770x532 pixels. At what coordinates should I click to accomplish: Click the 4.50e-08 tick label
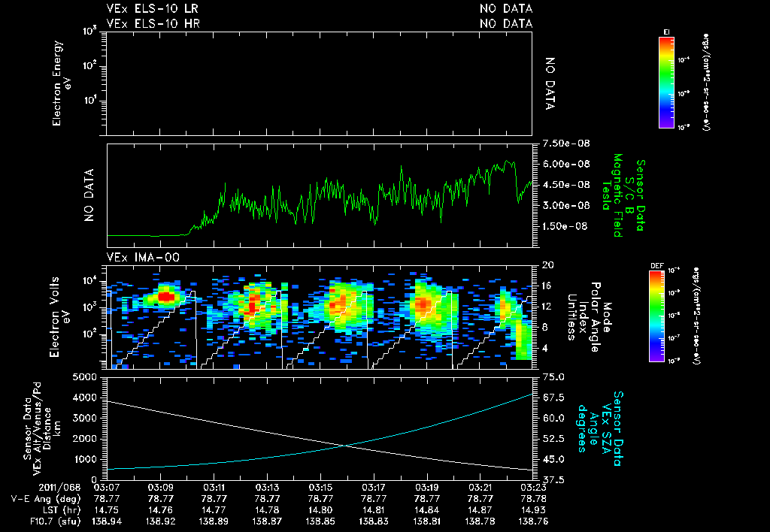pyautogui.click(x=566, y=185)
